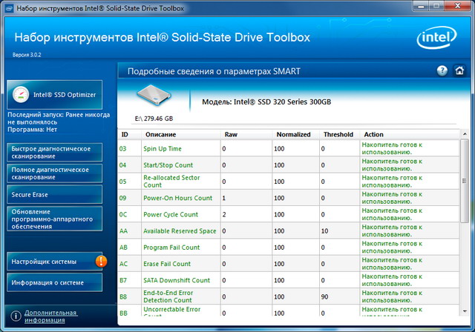Viewport: 475px width, 332px height.
Task: Run Быстрое диагностическое сканирование
Action: point(54,153)
